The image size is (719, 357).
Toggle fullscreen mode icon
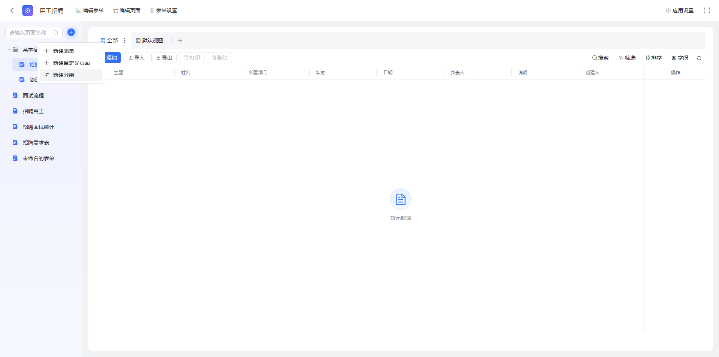point(707,10)
